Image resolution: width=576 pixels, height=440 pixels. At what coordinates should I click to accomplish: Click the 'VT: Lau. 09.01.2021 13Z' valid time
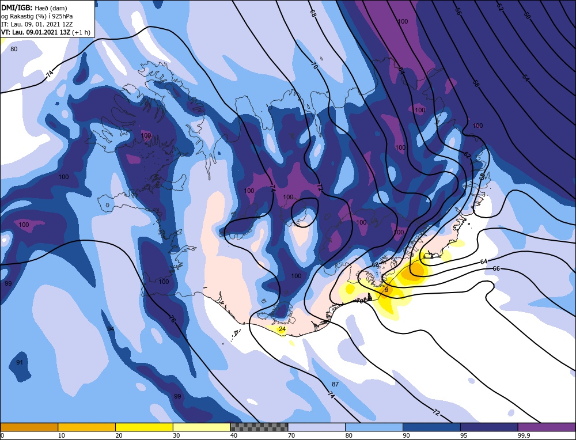click(37, 32)
